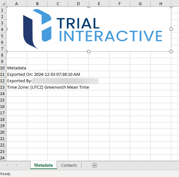Screen dimensions: 179x177
Task: Switch to the Contacts sheet tab
Action: [x=69, y=165]
